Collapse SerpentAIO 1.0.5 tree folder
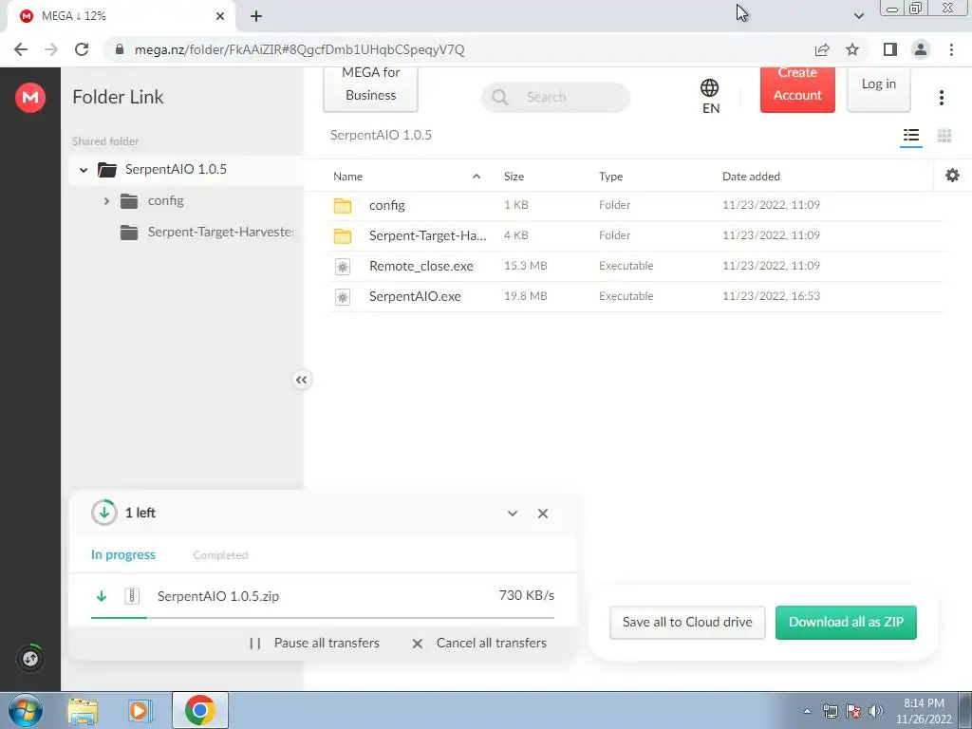Screen dimensions: 972x729 click(x=84, y=170)
